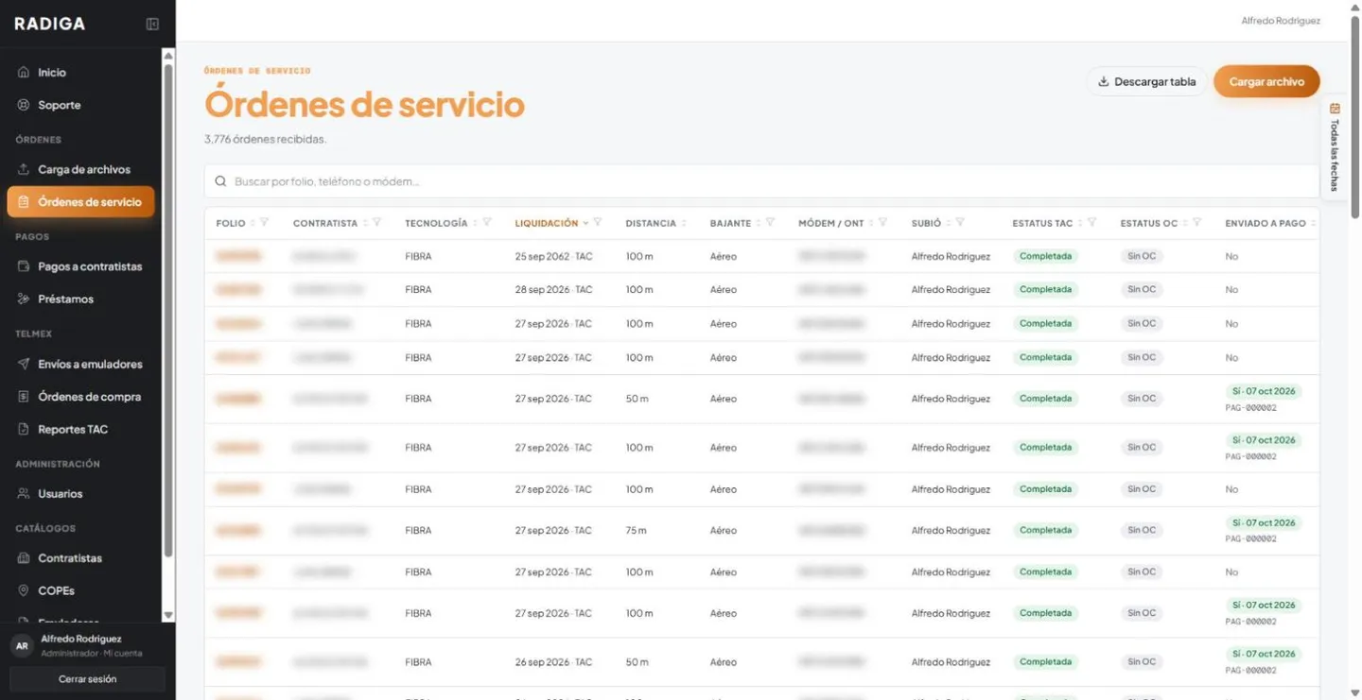Click the Envíos a emuladores send icon
This screenshot has height=700, width=1362.
(x=24, y=364)
